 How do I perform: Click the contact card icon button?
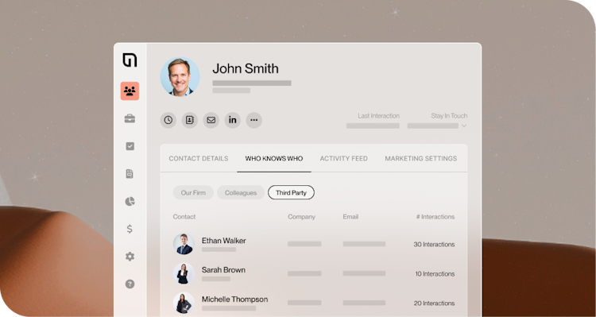[x=190, y=120]
